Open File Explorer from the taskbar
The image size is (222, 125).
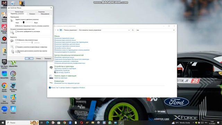93,123
